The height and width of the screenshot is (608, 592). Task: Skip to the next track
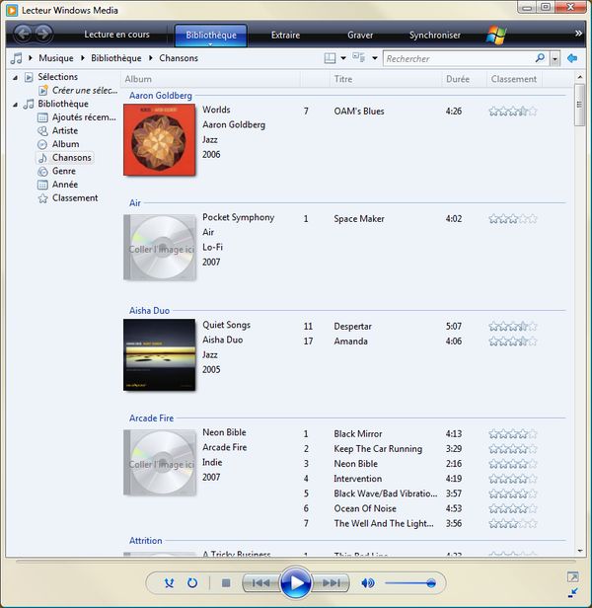pos(333,583)
